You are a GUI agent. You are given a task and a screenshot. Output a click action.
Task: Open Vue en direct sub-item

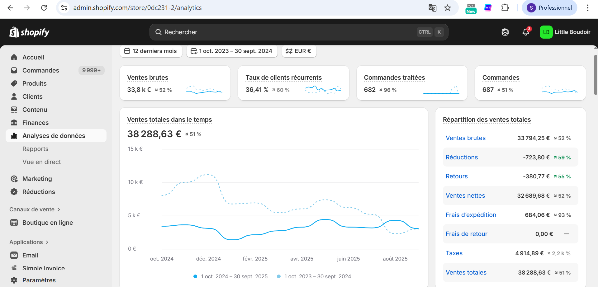tap(41, 162)
